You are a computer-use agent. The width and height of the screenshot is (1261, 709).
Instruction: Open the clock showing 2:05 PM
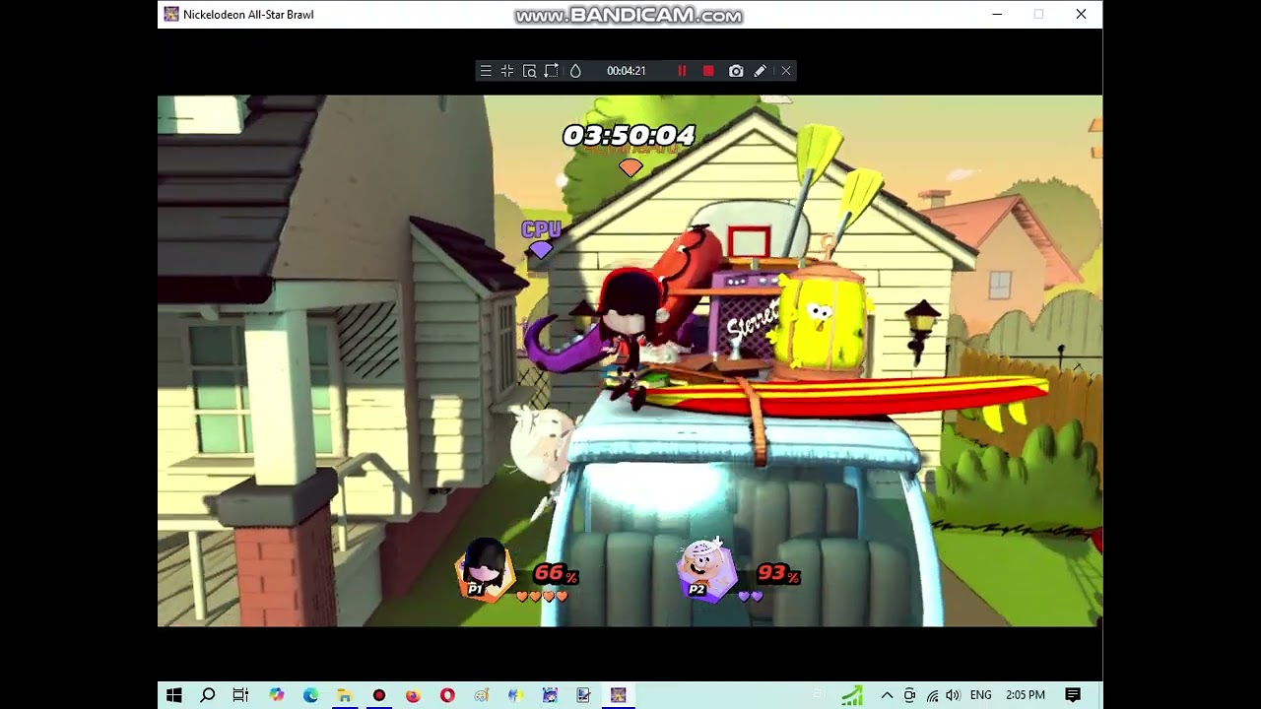coord(1025,695)
